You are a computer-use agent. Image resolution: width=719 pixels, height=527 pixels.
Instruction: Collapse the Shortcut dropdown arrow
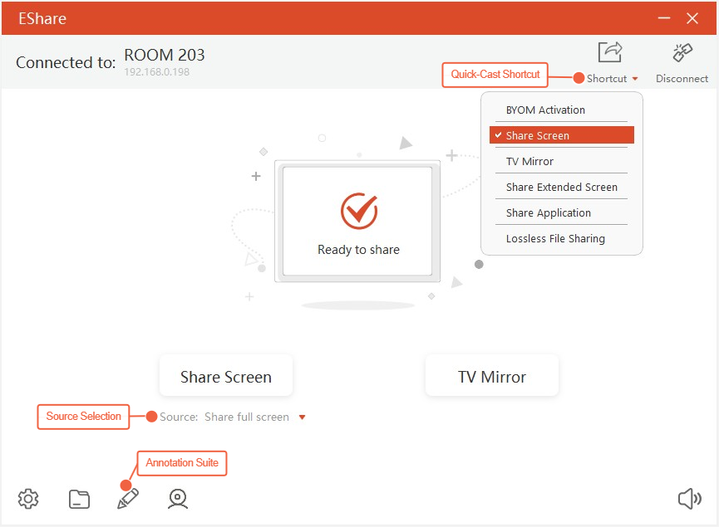[635, 79]
